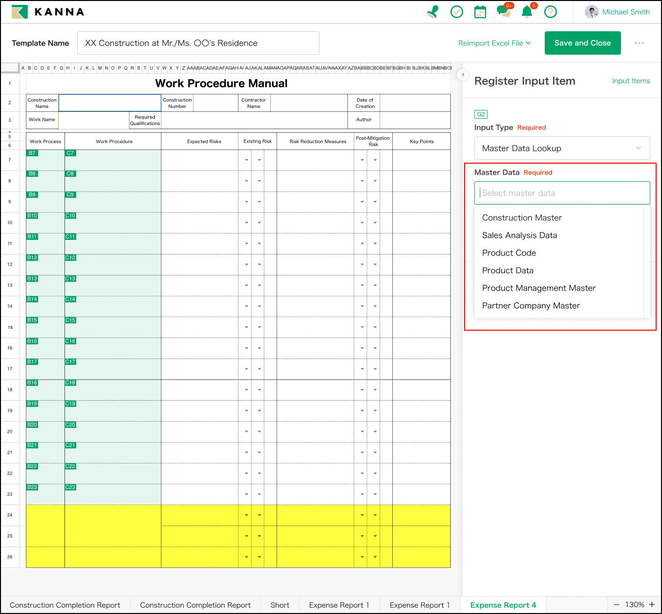Choose Partner Company Master option

coord(531,306)
